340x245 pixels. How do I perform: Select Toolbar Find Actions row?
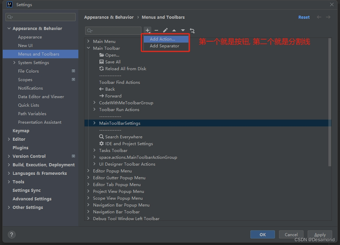coord(120,82)
